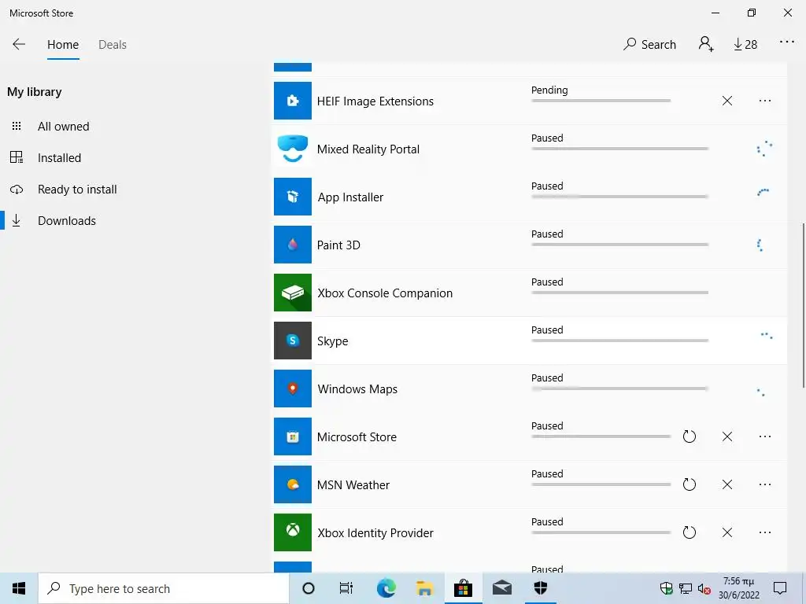Viewport: 806px width, 604px height.
Task: Click the MSN Weather name
Action: click(x=353, y=484)
